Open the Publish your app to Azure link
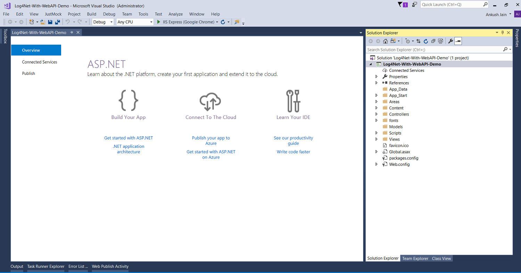The width and height of the screenshot is (521, 273). pos(211,140)
